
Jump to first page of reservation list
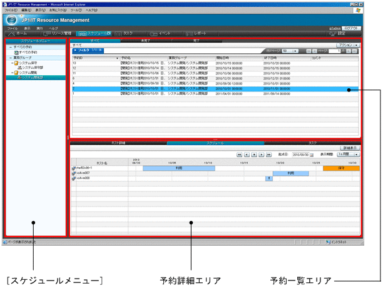pos(309,51)
